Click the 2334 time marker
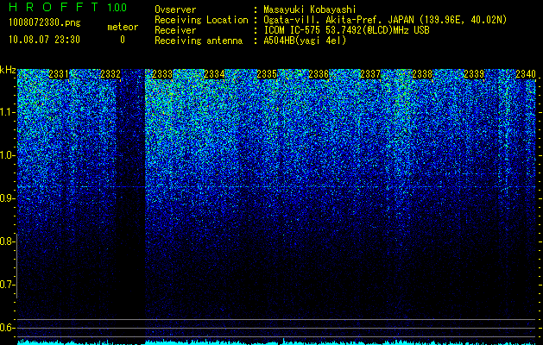Viewport: 543px width, 345px height. pos(214,74)
